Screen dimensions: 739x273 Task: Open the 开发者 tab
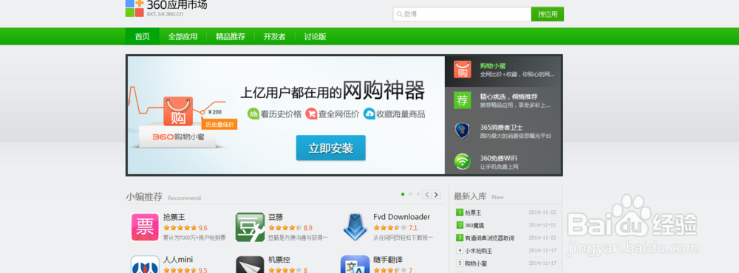click(x=274, y=37)
